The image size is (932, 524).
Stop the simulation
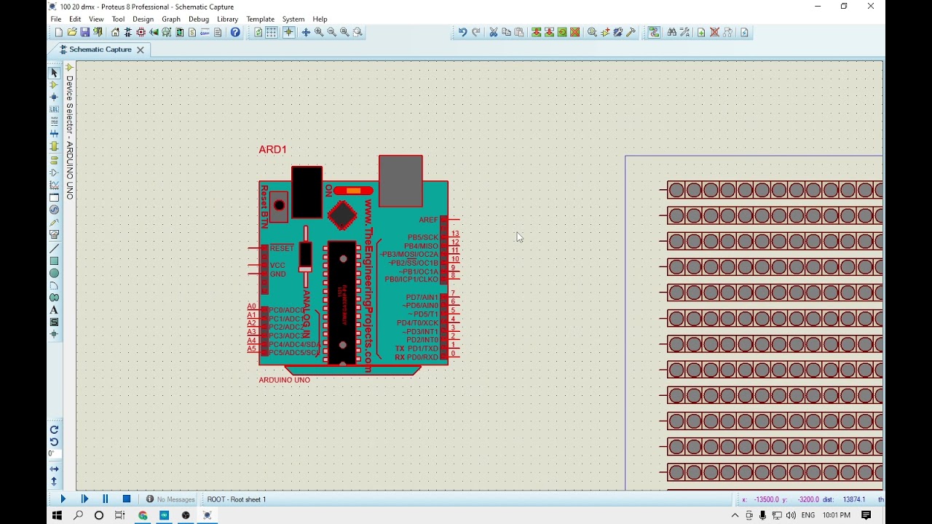127,499
